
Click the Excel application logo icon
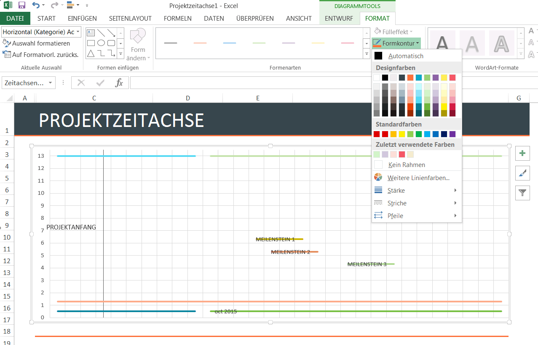coord(8,5)
